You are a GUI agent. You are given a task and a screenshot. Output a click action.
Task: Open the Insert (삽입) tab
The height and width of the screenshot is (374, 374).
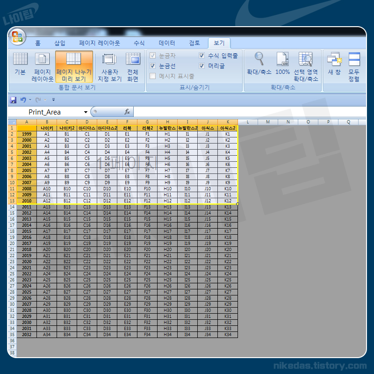pos(60,43)
